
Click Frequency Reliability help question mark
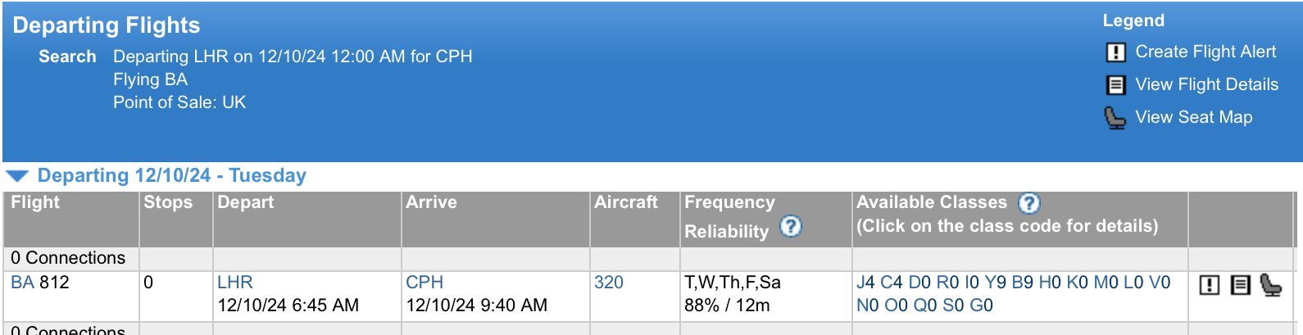point(791,226)
